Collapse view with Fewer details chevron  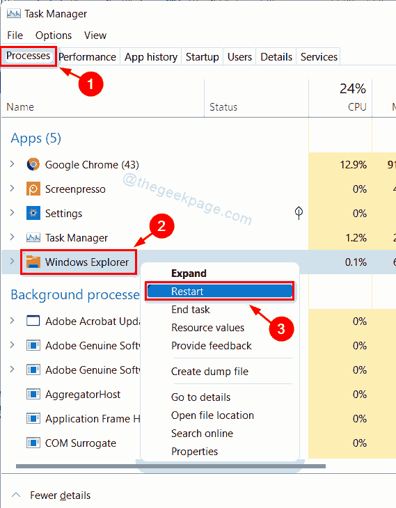(16, 495)
